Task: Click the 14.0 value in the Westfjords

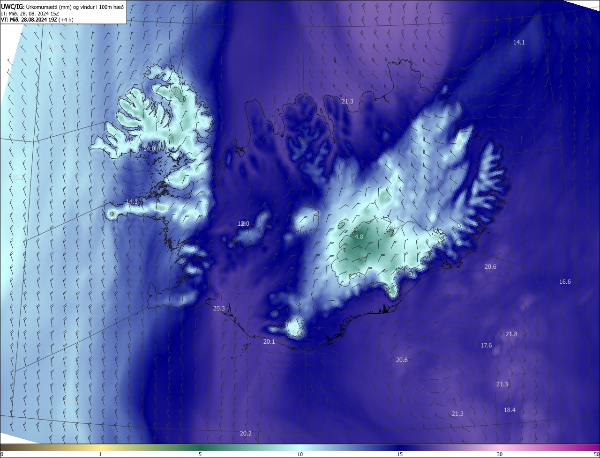Action: tap(149, 148)
